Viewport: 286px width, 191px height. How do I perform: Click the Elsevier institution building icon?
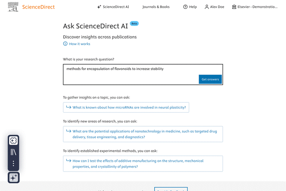point(234,7)
